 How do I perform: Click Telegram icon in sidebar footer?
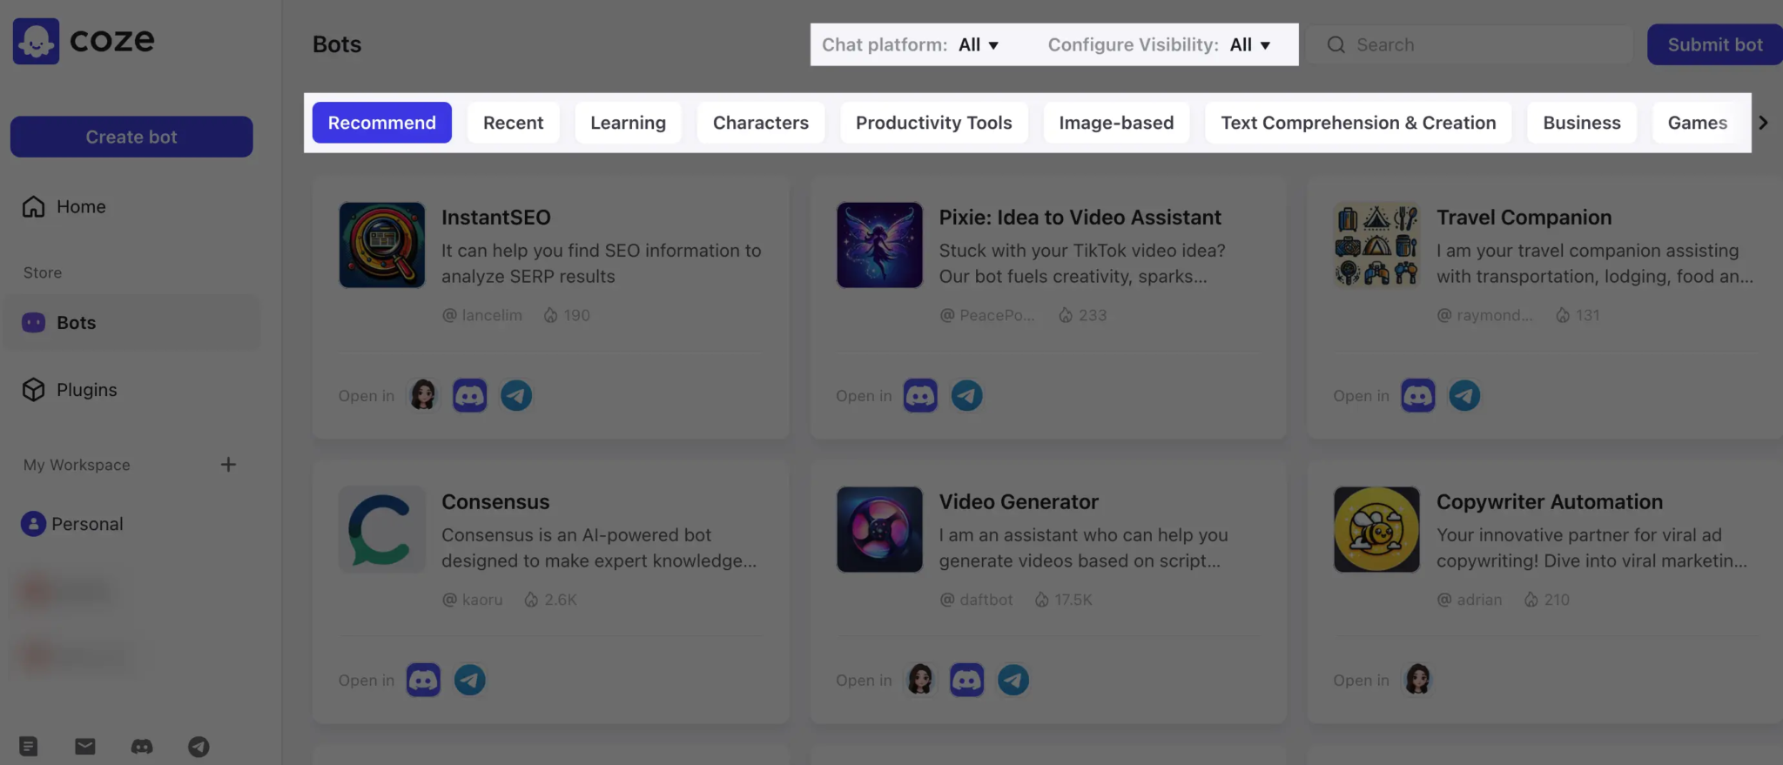coord(198,747)
